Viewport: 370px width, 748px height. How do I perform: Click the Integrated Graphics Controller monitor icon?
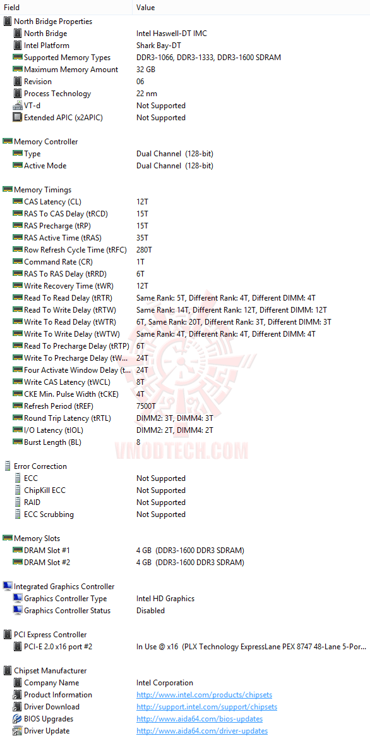click(8, 586)
